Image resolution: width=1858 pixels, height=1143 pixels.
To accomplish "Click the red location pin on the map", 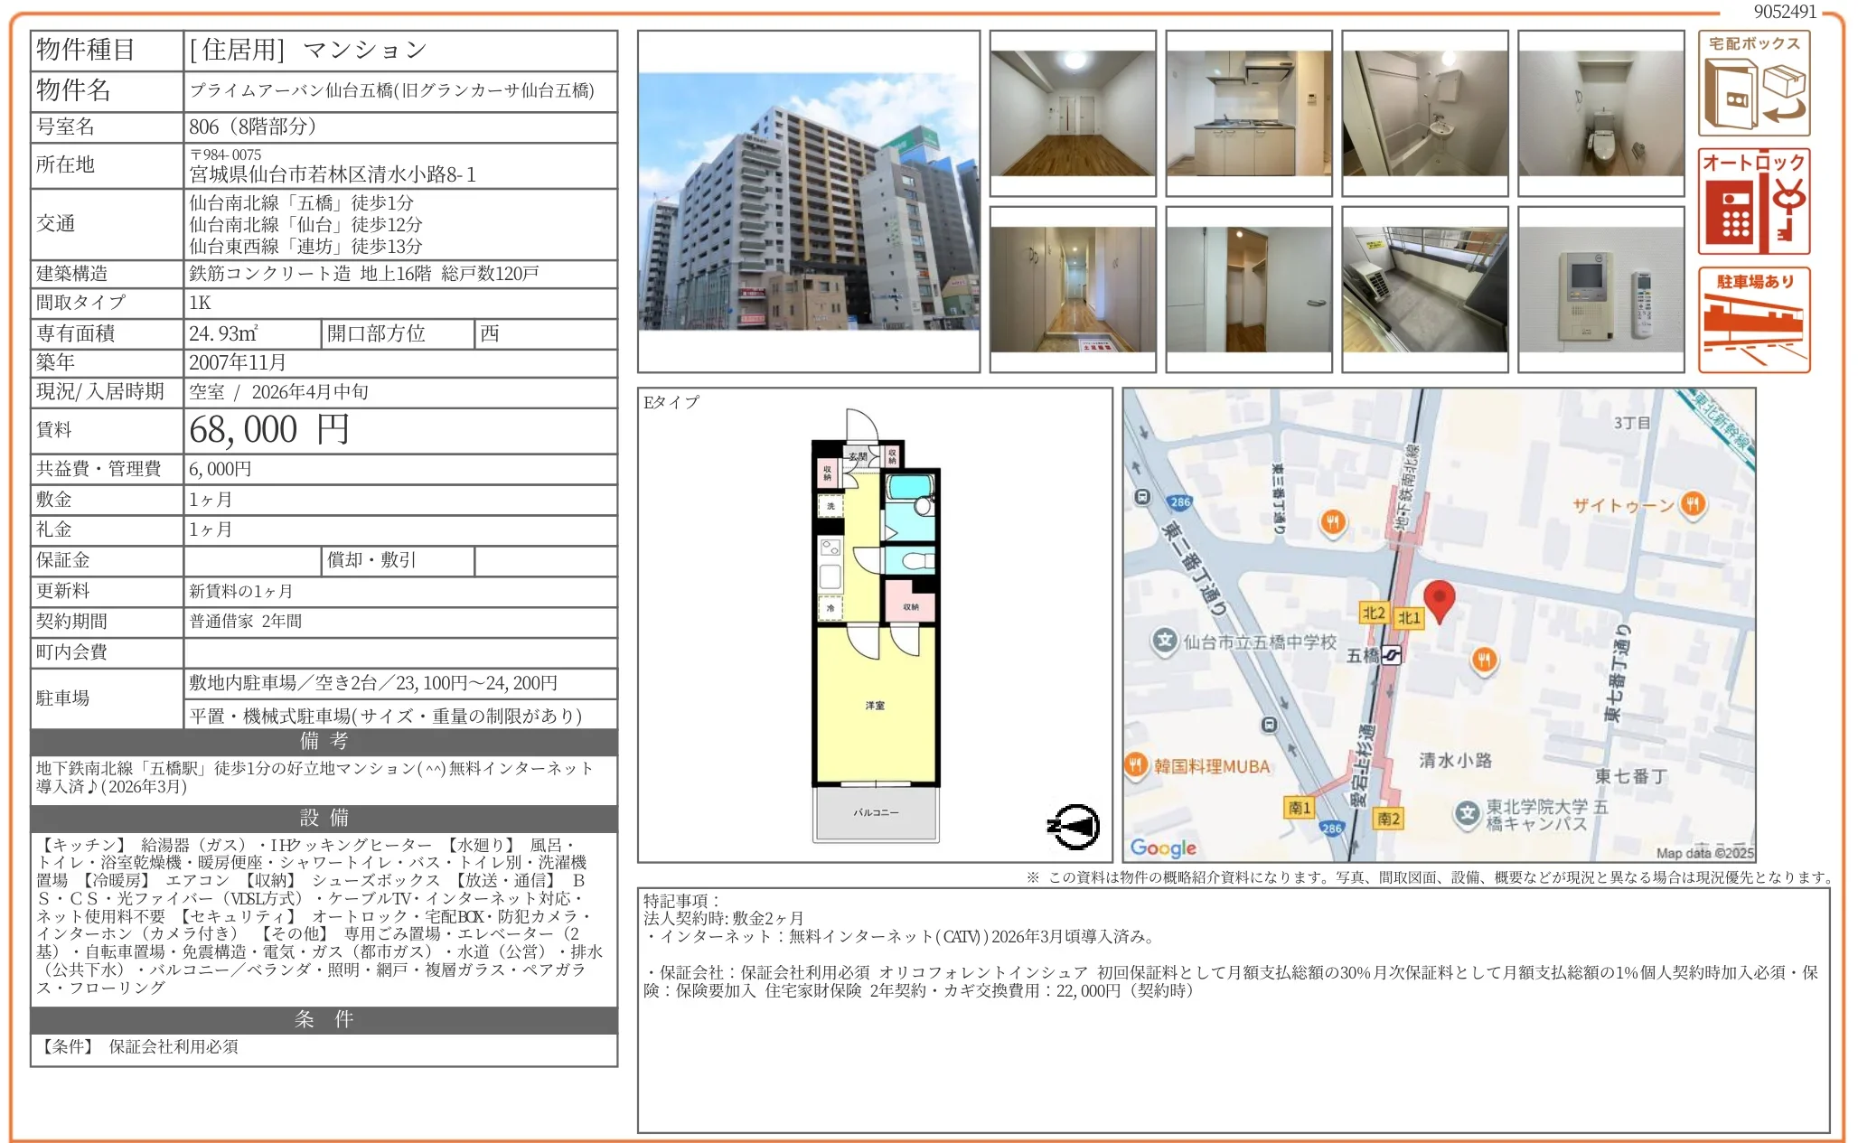I will (x=1439, y=601).
